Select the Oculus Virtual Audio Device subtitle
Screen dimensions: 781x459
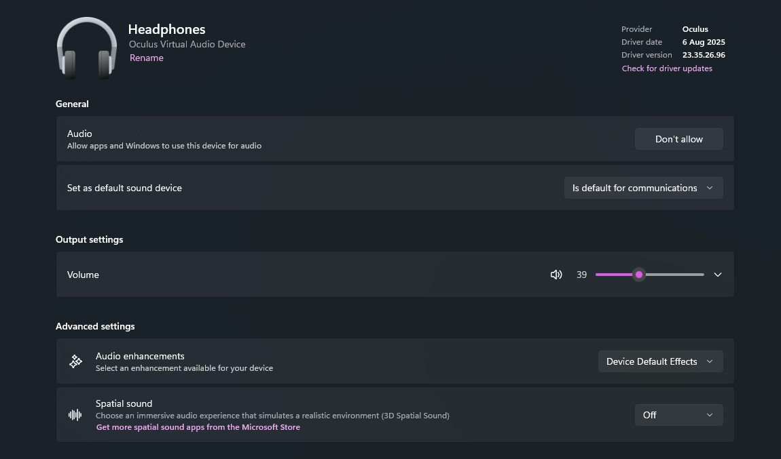click(x=187, y=44)
